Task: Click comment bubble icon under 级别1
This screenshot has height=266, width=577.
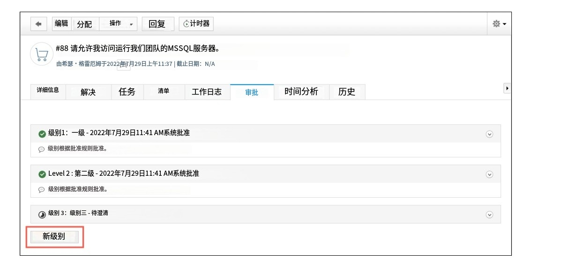Action: 41,150
